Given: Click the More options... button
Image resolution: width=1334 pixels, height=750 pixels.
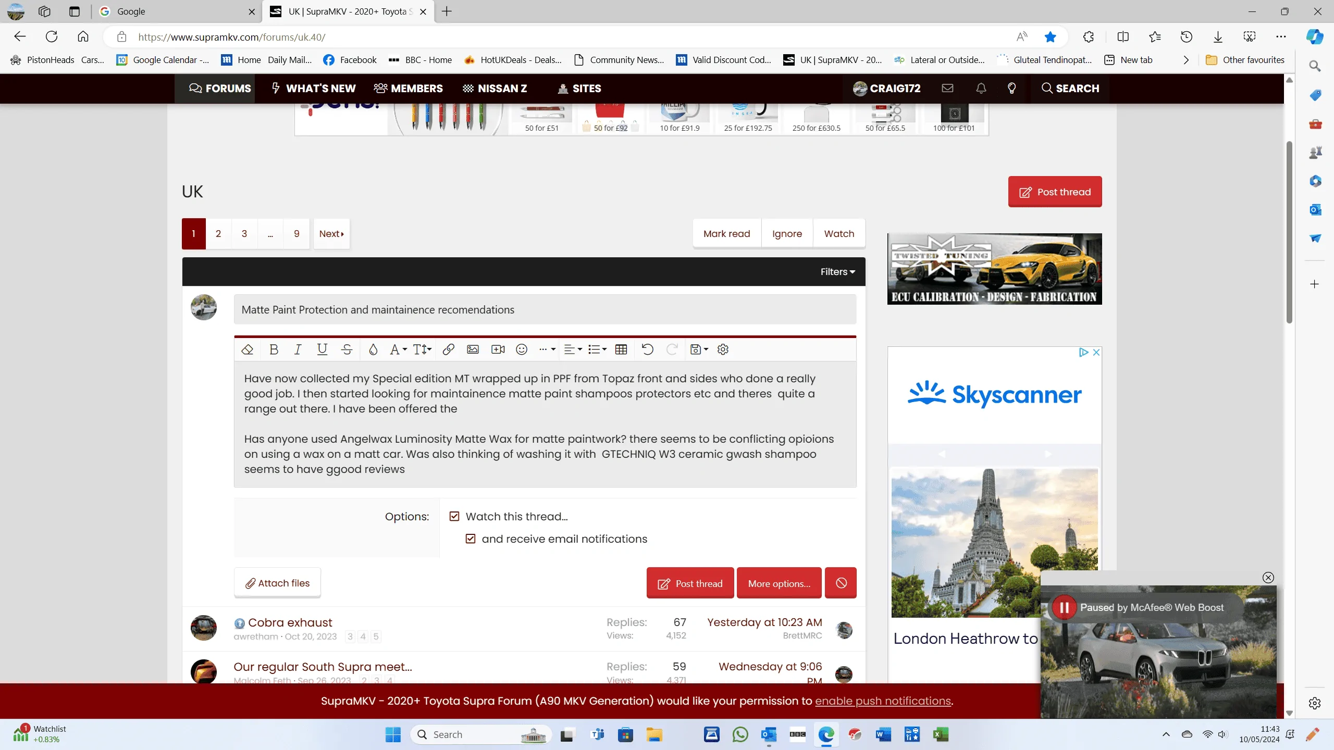Looking at the screenshot, I should (x=779, y=583).
